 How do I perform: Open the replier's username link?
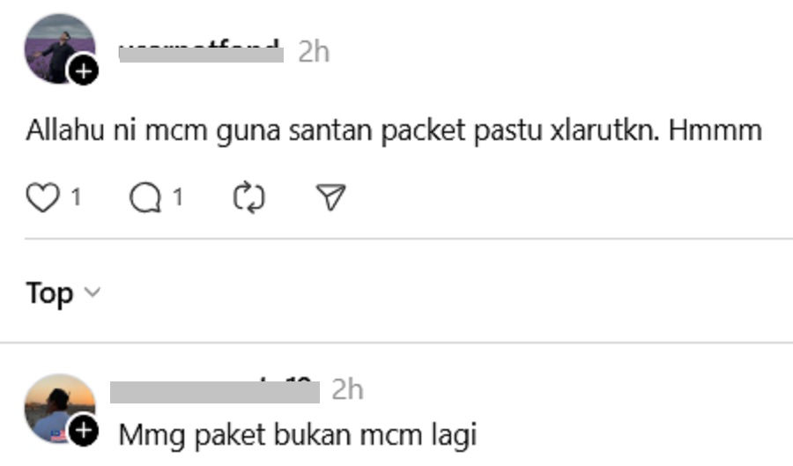[215, 389]
